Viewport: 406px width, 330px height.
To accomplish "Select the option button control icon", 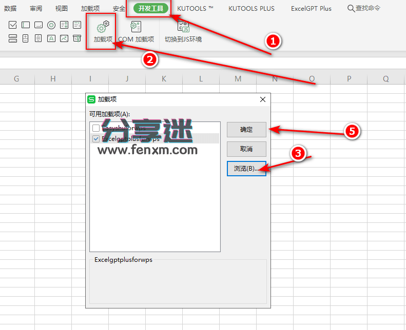I will pyautogui.click(x=51, y=25).
